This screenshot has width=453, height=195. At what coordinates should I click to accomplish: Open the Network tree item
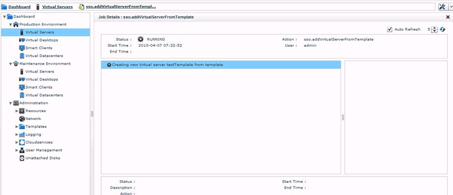[x=33, y=118]
